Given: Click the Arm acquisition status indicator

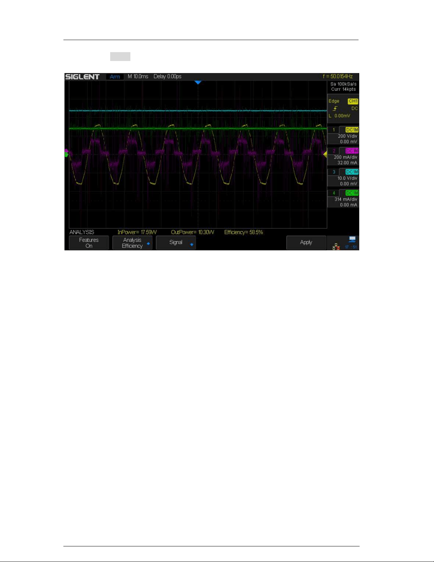Looking at the screenshot, I should (115, 77).
